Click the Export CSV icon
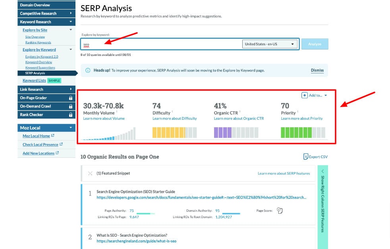The width and height of the screenshot is (390, 249). (x=306, y=156)
